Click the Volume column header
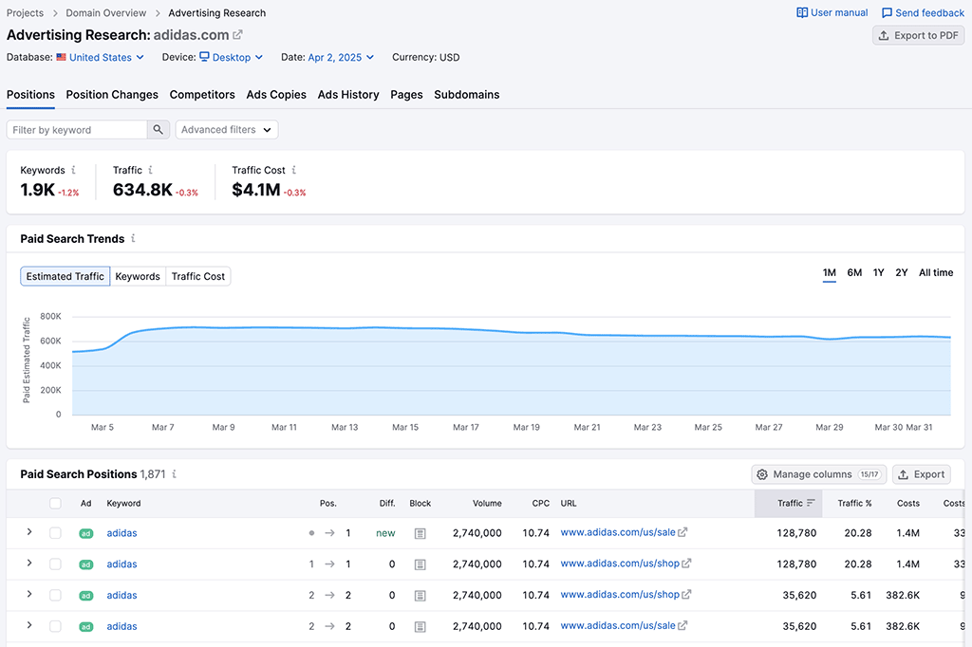Screen dimensions: 972x647 pos(487,503)
